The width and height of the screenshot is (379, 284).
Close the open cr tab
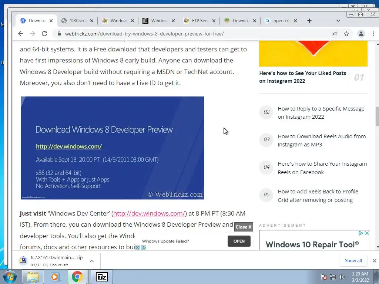295,21
